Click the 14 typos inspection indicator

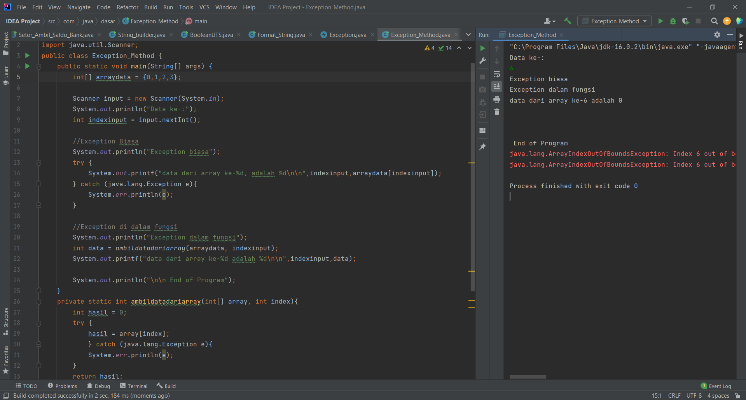445,48
